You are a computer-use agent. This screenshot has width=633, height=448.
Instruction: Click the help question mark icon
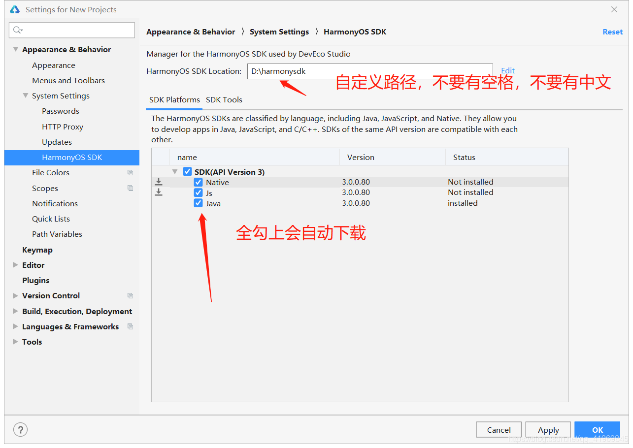tap(20, 429)
